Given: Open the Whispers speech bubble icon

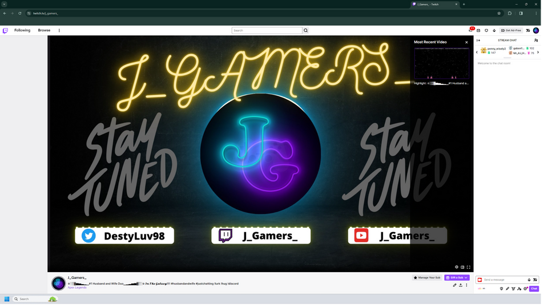Looking at the screenshot, I should (x=486, y=30).
